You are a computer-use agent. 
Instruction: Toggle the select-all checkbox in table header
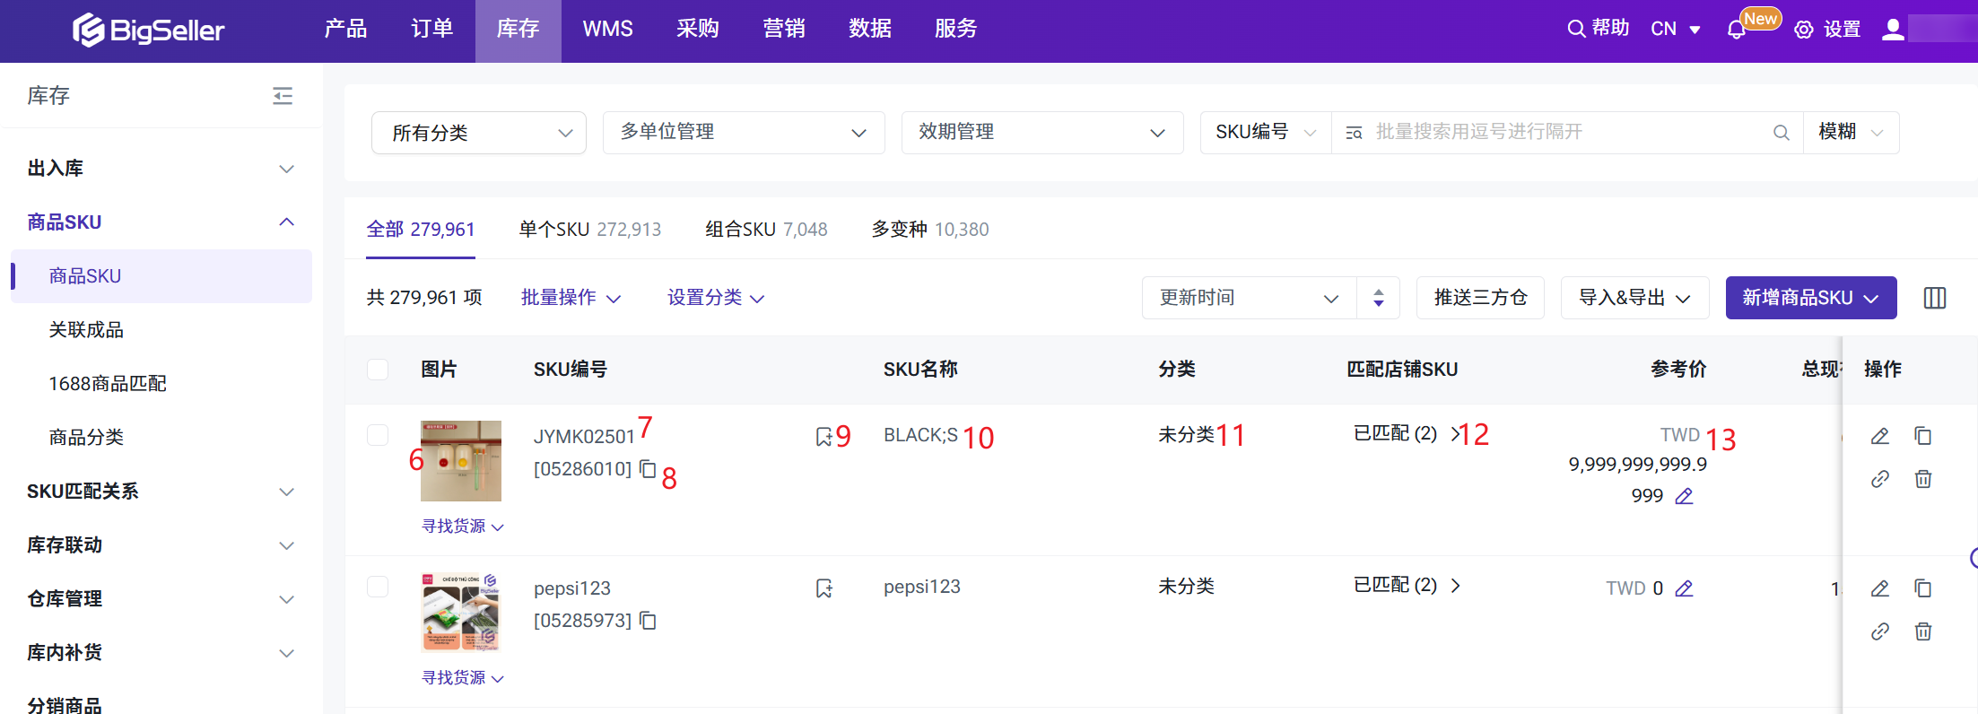(378, 370)
